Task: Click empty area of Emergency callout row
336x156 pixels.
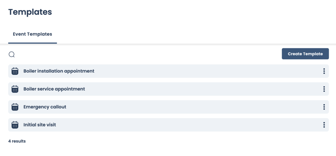Action: pyautogui.click(x=192, y=107)
